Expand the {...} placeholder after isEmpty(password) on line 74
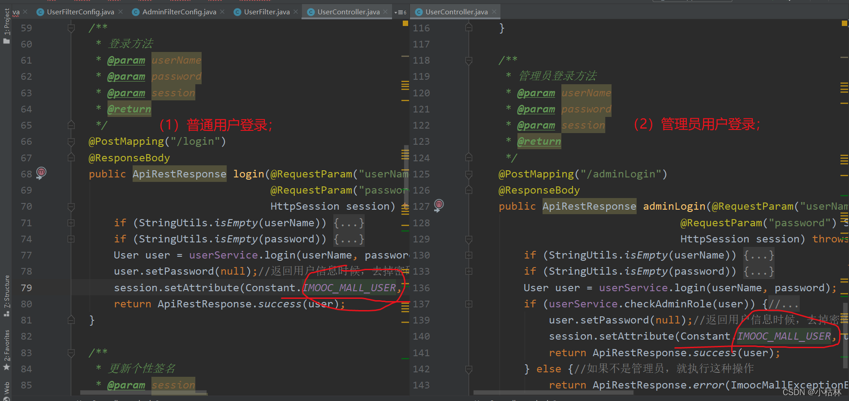The image size is (849, 401). [x=349, y=239]
